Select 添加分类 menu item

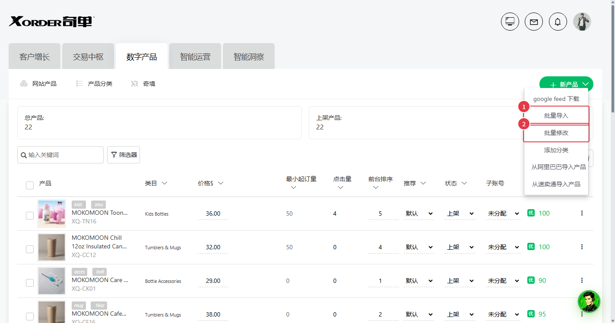556,150
